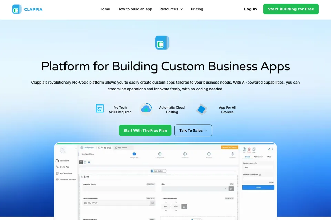Click the Clappia logo in the header

click(x=28, y=9)
